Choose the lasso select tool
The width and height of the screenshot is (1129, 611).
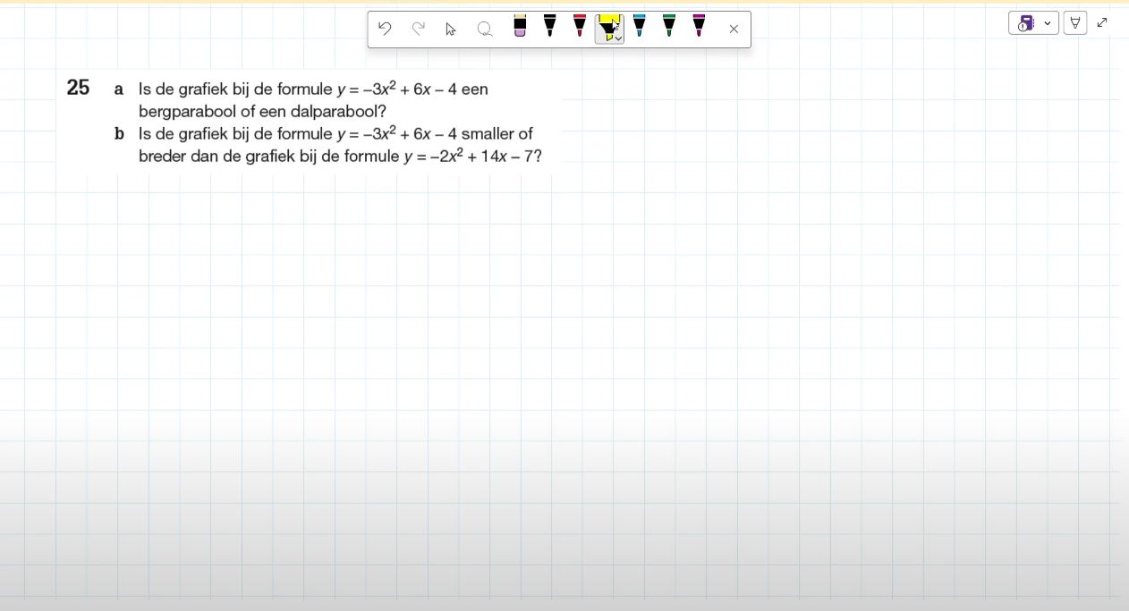click(x=485, y=29)
